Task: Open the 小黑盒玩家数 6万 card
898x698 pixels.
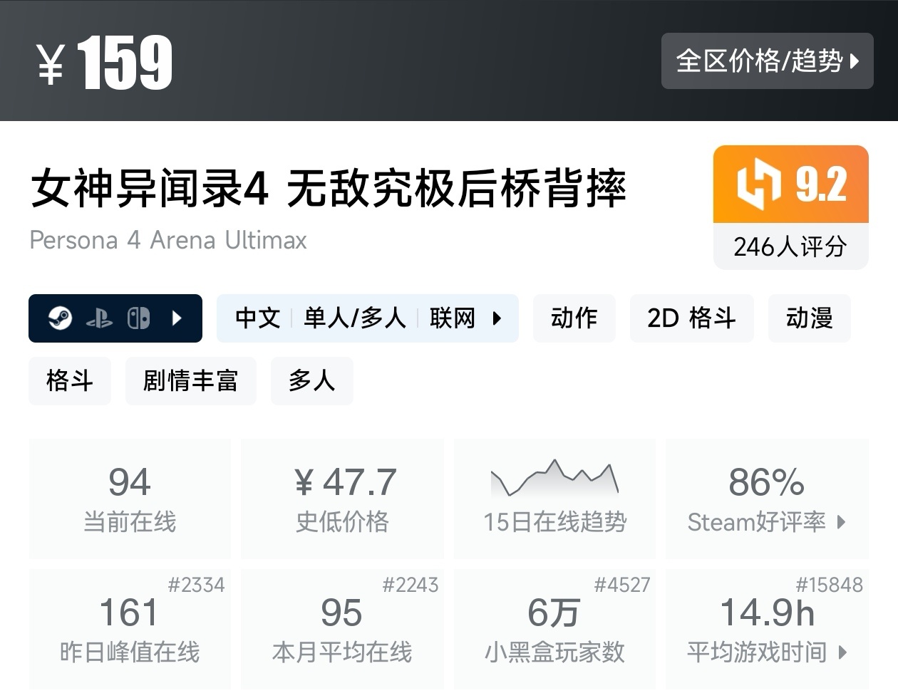Action: point(554,629)
